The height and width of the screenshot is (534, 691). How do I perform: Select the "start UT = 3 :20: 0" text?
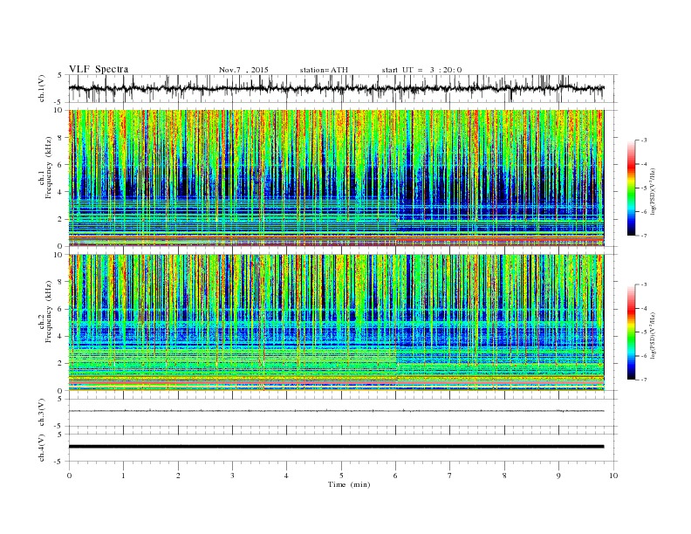[421, 70]
